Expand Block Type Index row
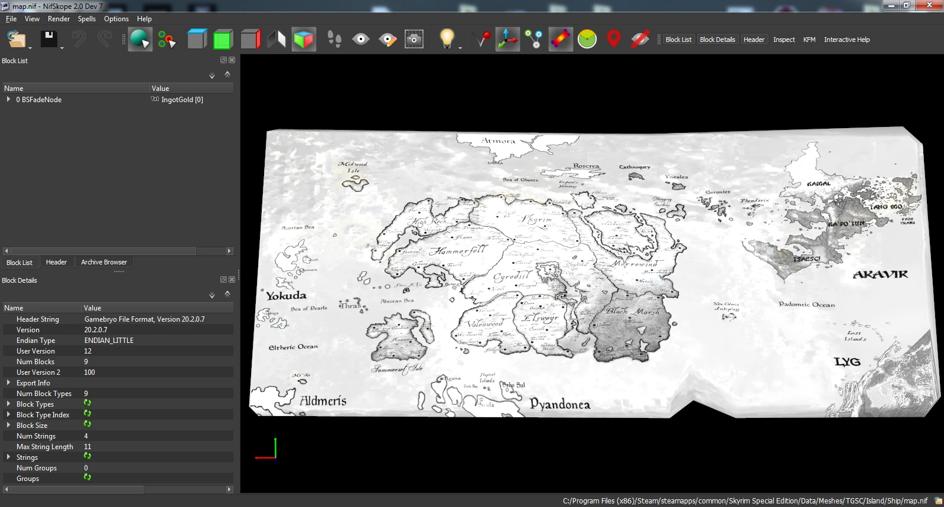Viewport: 944px width, 507px height. coord(8,414)
